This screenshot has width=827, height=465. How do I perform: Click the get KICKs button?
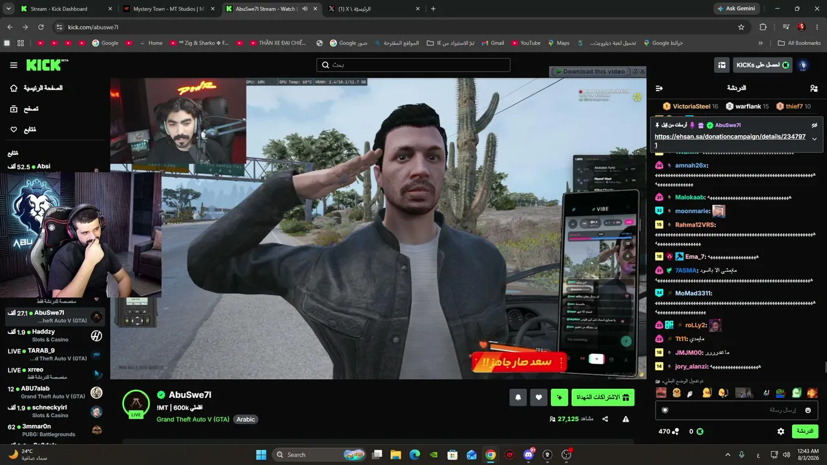click(x=763, y=65)
